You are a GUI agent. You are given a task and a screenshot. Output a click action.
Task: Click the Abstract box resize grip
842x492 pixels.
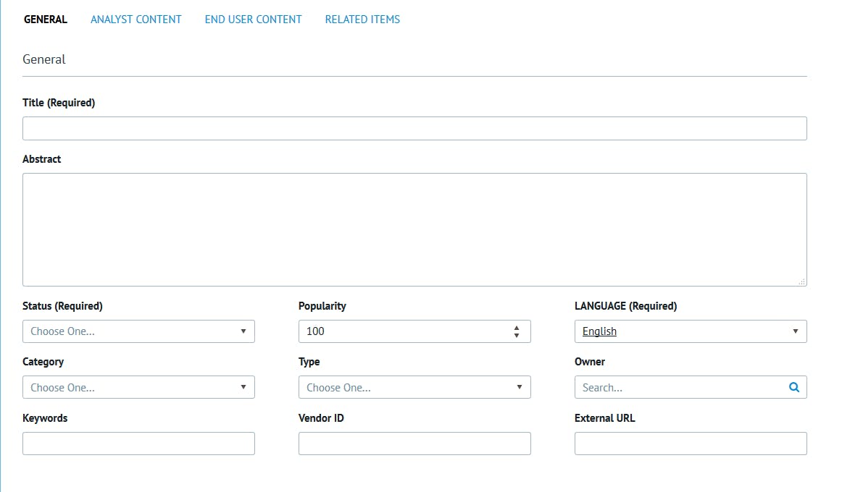[x=801, y=281]
